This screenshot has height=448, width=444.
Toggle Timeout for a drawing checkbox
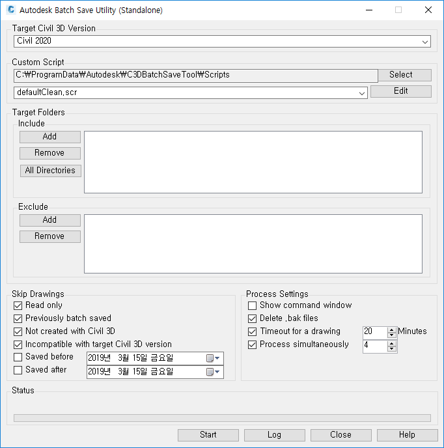[x=252, y=331]
